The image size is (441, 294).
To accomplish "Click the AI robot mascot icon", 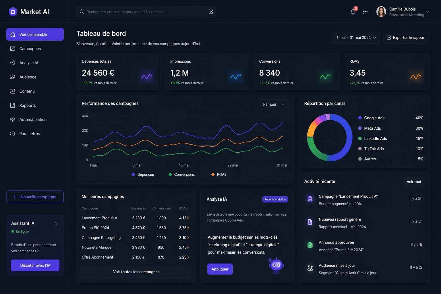I will coord(276,265).
